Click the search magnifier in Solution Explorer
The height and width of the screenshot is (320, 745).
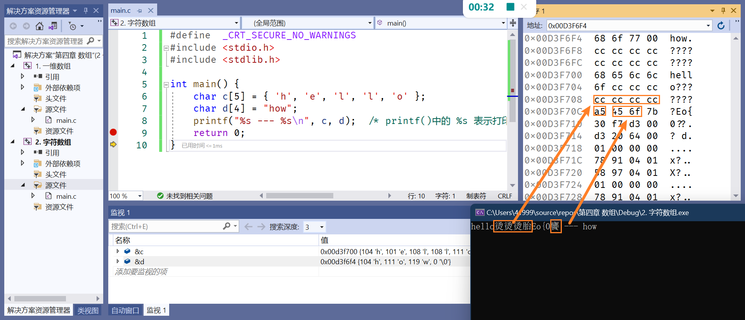(x=90, y=41)
